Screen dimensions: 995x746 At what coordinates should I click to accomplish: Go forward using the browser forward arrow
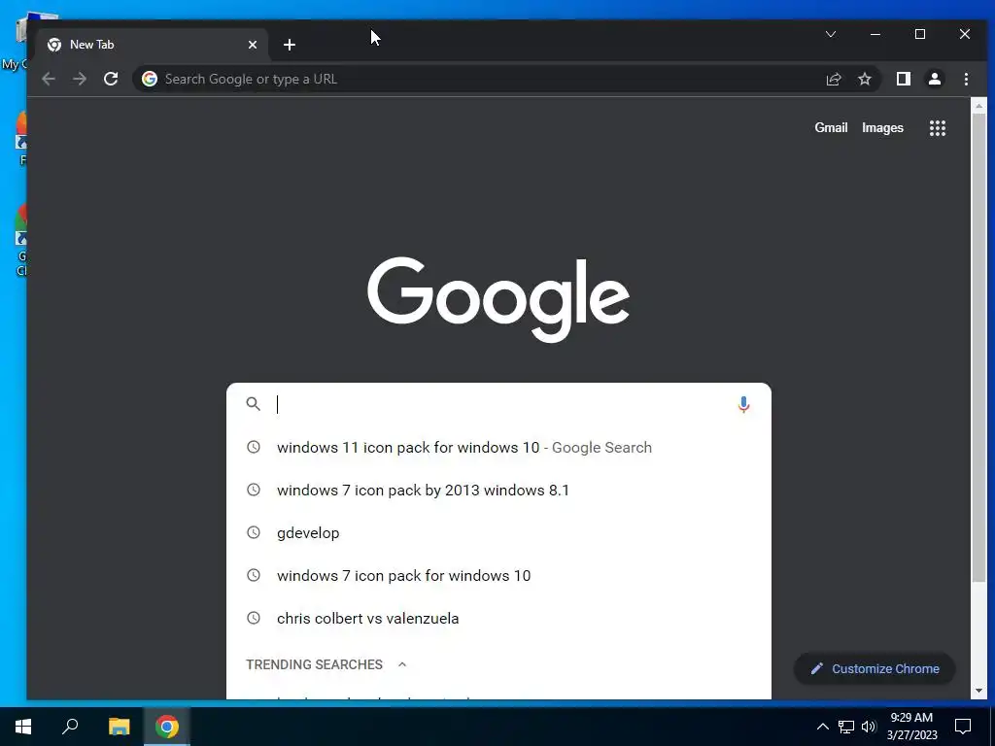[x=80, y=80]
